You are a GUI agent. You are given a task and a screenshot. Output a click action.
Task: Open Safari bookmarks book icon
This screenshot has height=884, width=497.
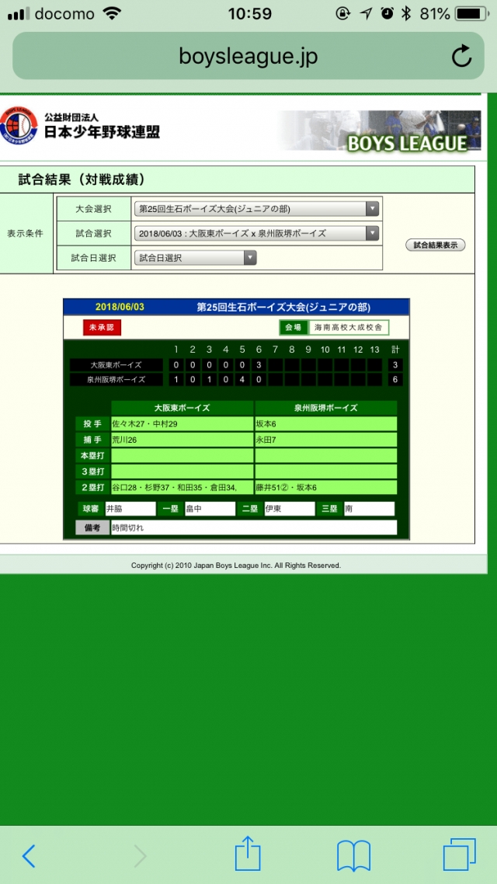pos(353,855)
